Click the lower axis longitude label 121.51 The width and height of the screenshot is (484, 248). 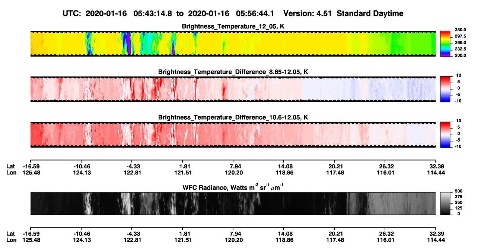[182, 241]
